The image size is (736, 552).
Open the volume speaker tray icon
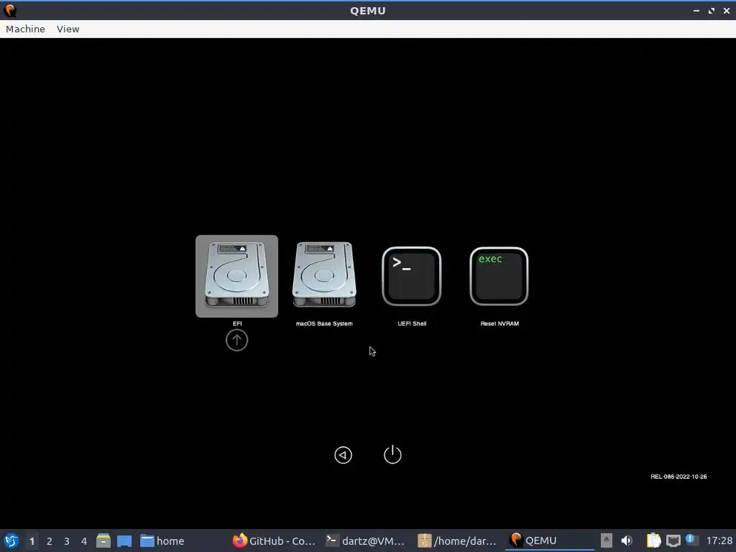click(627, 540)
